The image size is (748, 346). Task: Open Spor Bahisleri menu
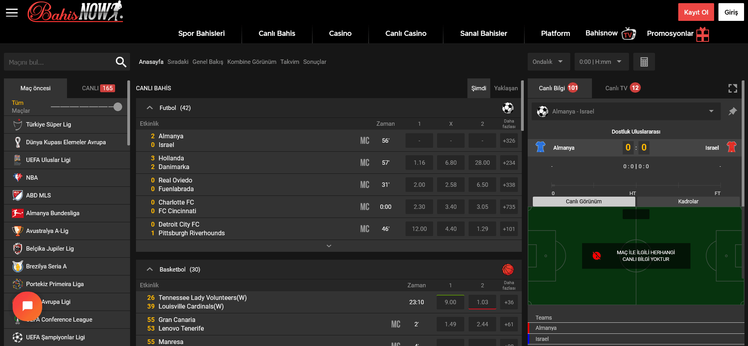tap(201, 33)
